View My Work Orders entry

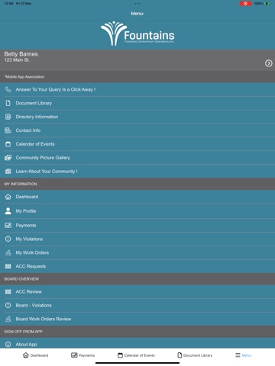pyautogui.click(x=137, y=252)
